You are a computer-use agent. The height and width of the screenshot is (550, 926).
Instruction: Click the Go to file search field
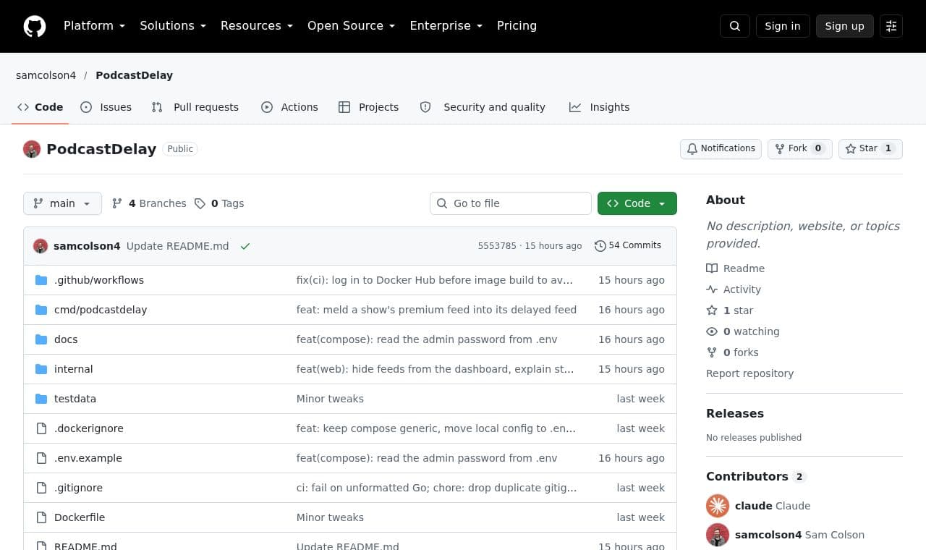511,203
